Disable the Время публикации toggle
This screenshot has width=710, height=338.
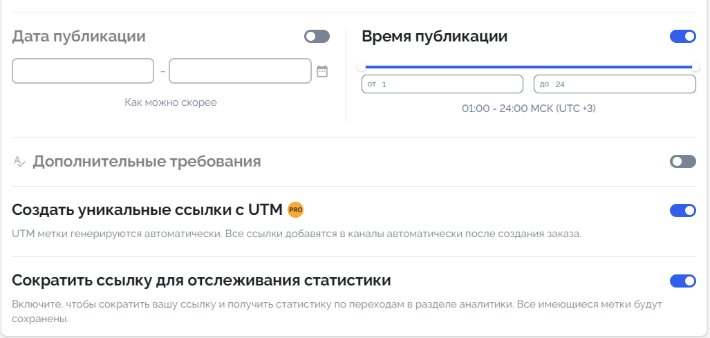(682, 37)
